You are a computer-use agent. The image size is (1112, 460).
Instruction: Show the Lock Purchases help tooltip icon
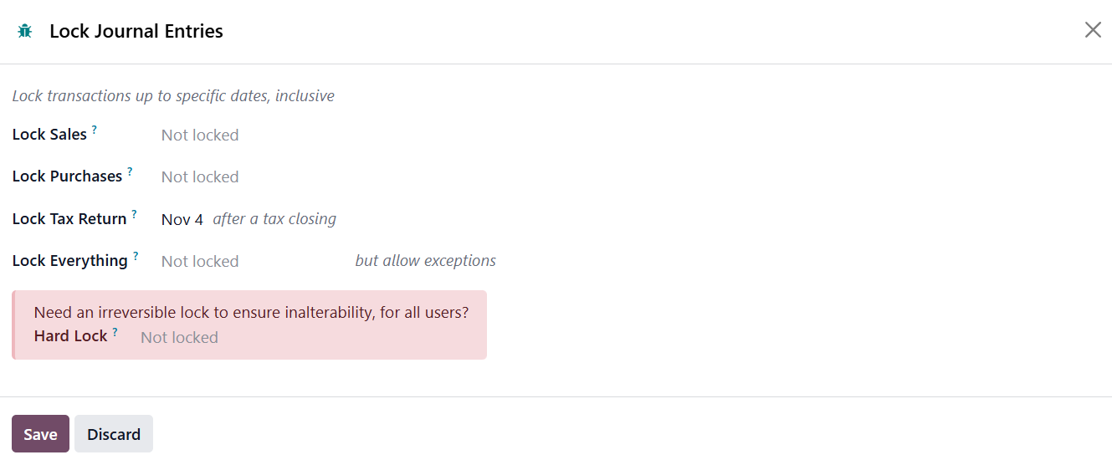coord(130,171)
